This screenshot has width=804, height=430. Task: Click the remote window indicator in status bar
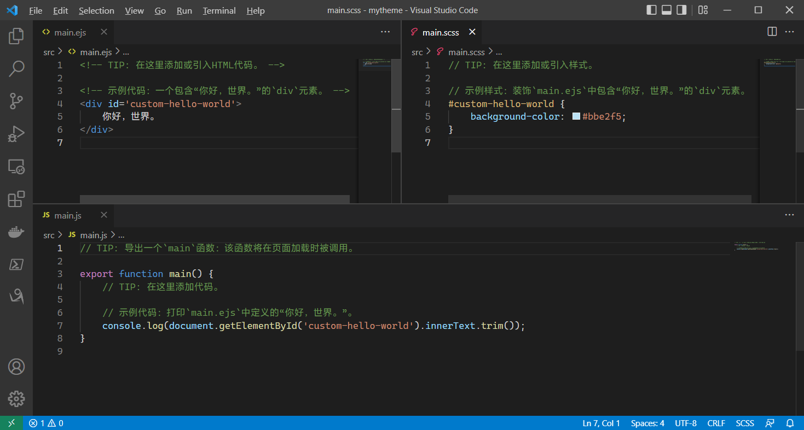[x=11, y=423]
